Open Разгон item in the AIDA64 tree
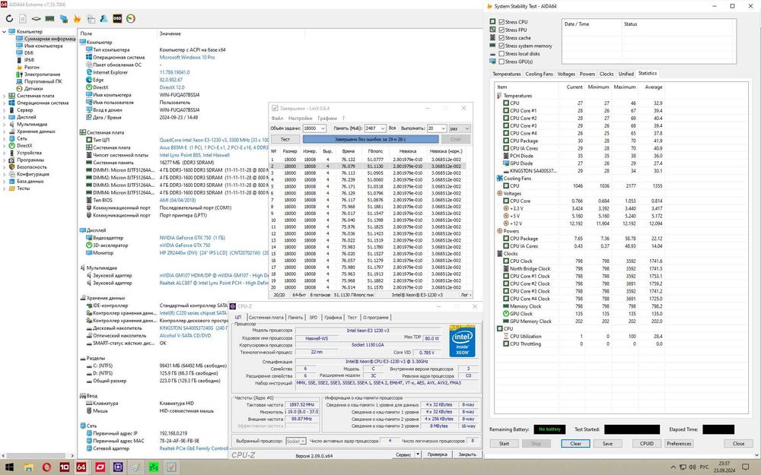The height and width of the screenshot is (475, 761). pyautogui.click(x=31, y=68)
